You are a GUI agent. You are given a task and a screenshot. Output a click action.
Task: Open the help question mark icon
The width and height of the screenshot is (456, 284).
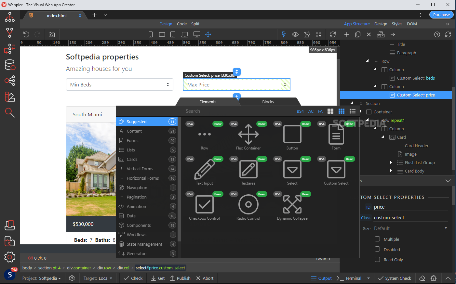[x=437, y=34]
